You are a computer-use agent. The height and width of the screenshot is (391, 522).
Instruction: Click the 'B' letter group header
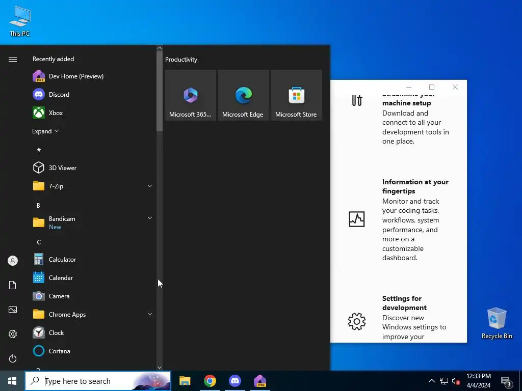coord(38,205)
